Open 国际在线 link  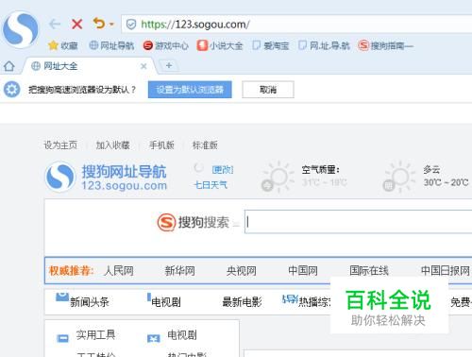click(369, 271)
